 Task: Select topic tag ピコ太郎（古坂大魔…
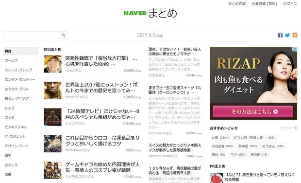[x=254, y=138]
